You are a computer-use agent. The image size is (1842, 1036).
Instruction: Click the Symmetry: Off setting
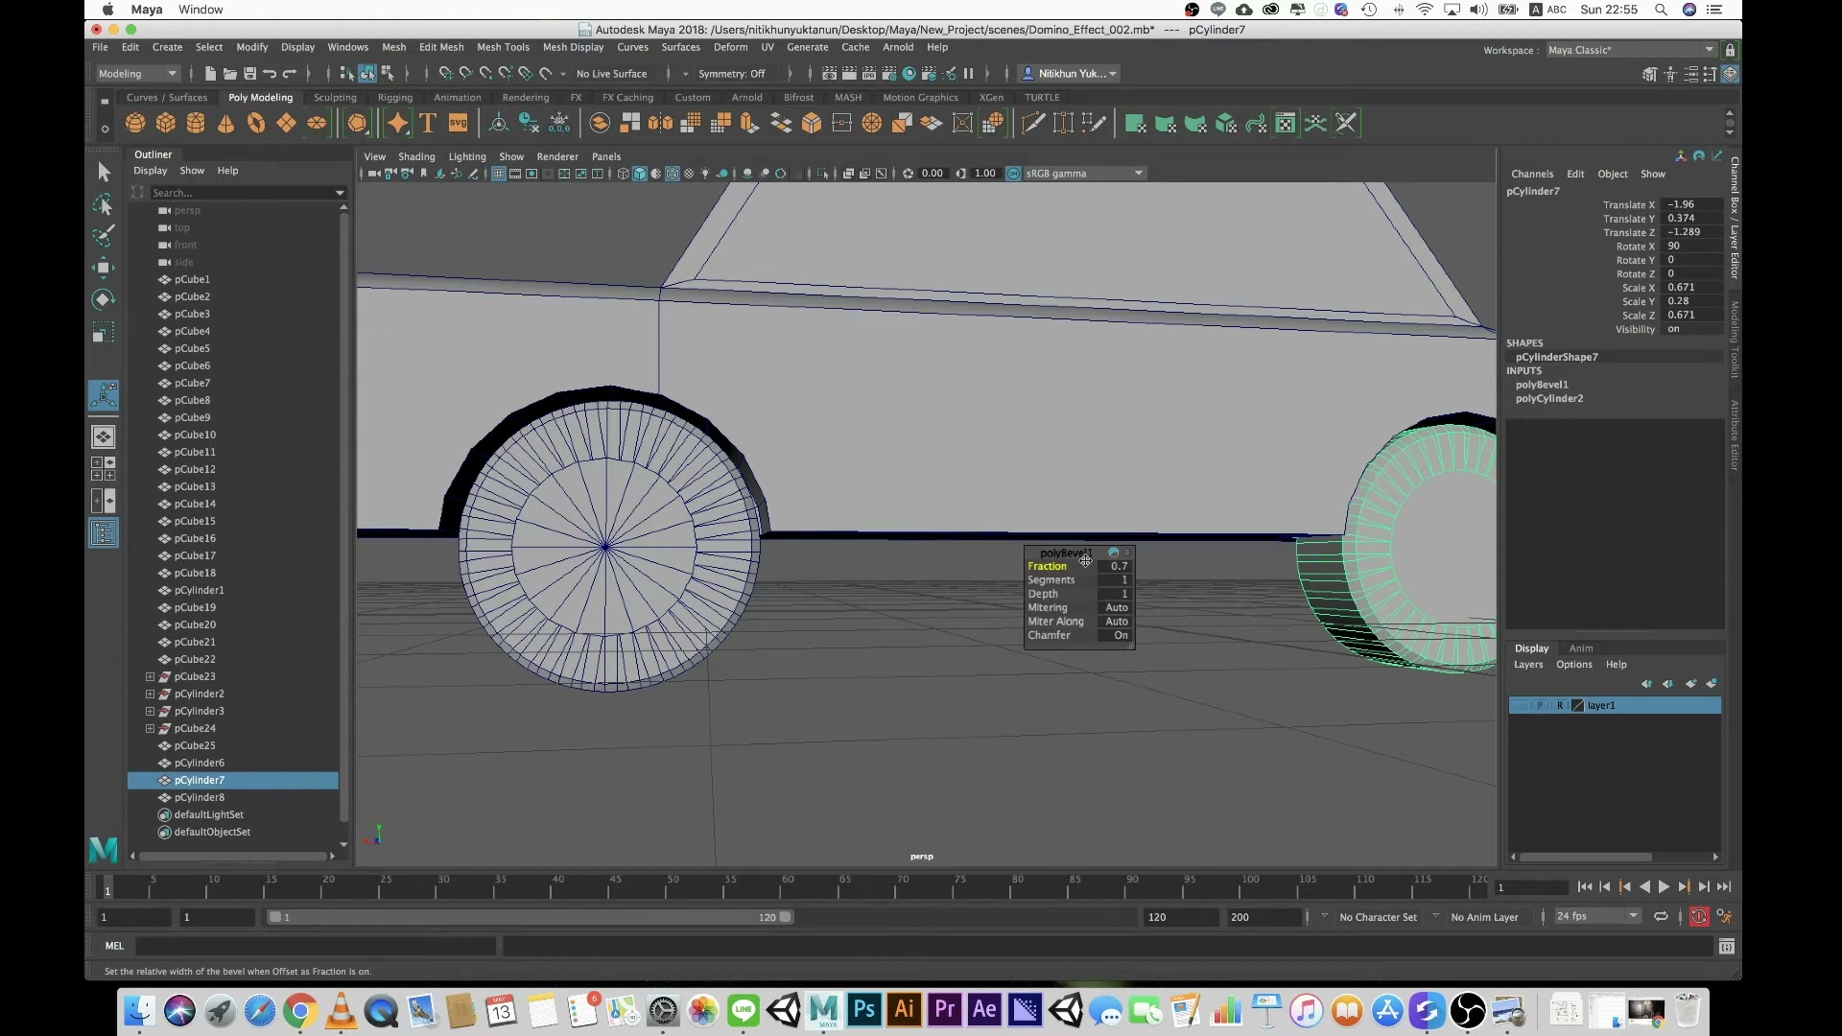click(731, 74)
